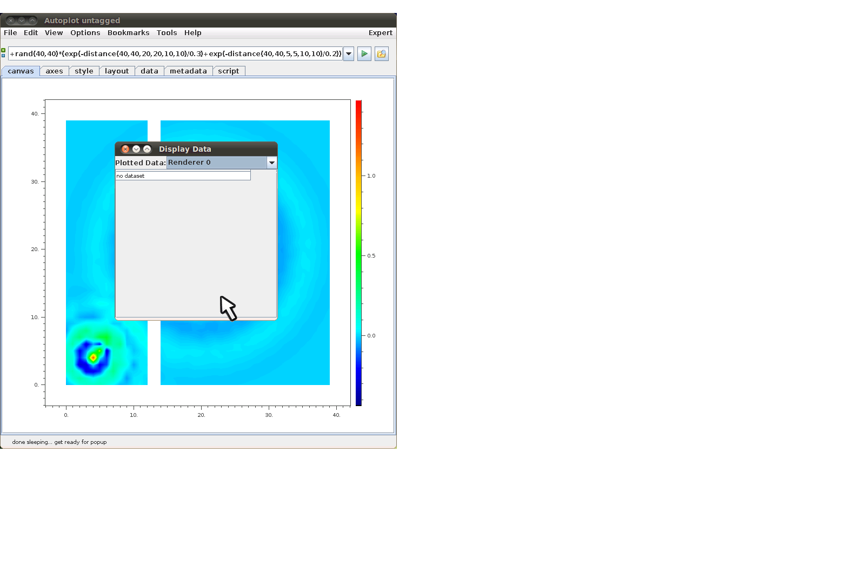
Task: Click the green play button to plot
Action: coord(364,54)
